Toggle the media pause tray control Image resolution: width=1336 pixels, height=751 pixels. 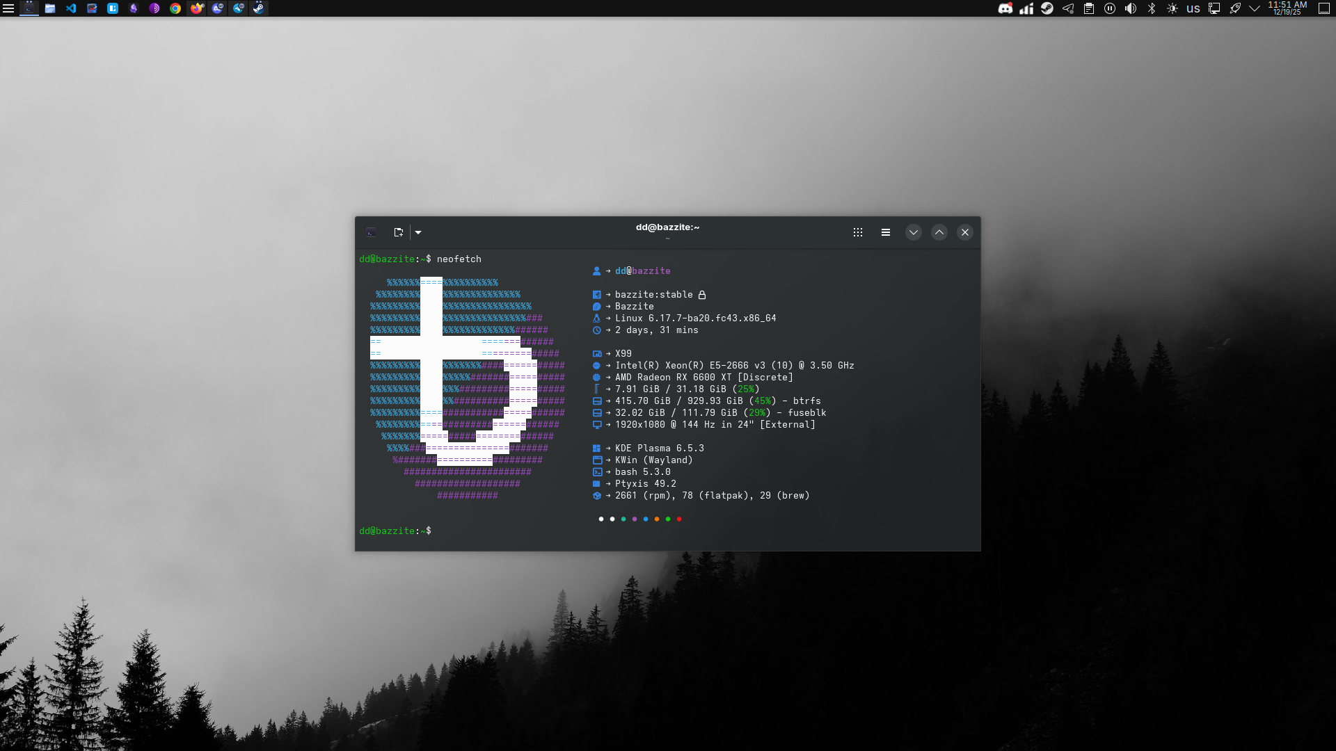(1110, 8)
